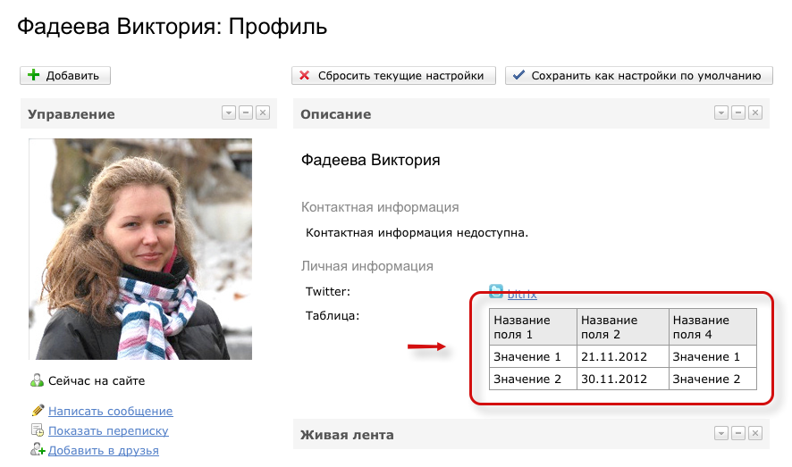Viewport: 792px width, 467px height.
Task: Remove the Описание panel with its X icon
Action: click(x=755, y=113)
